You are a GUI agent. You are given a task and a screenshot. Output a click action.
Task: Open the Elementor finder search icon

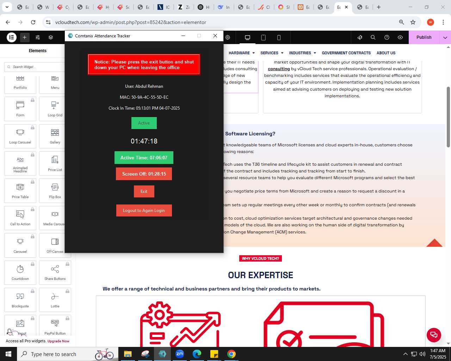coord(373,37)
